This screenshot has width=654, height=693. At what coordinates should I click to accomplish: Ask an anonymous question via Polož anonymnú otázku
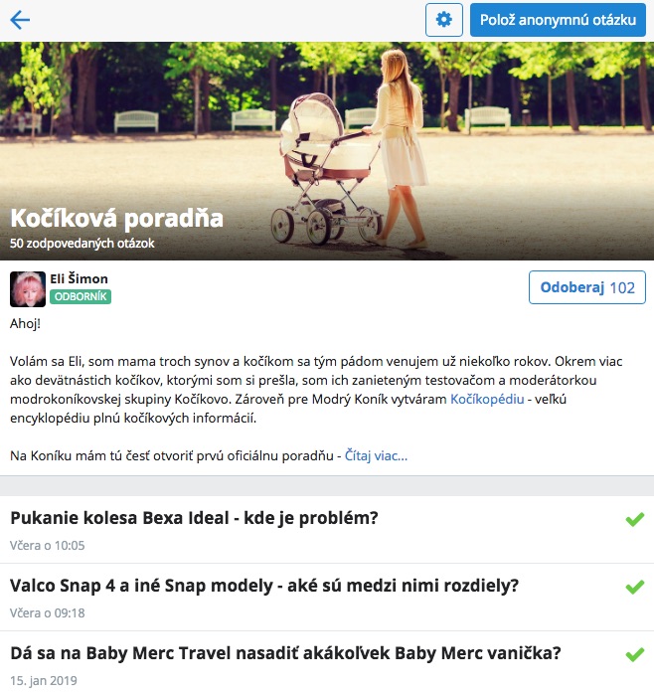pos(558,20)
